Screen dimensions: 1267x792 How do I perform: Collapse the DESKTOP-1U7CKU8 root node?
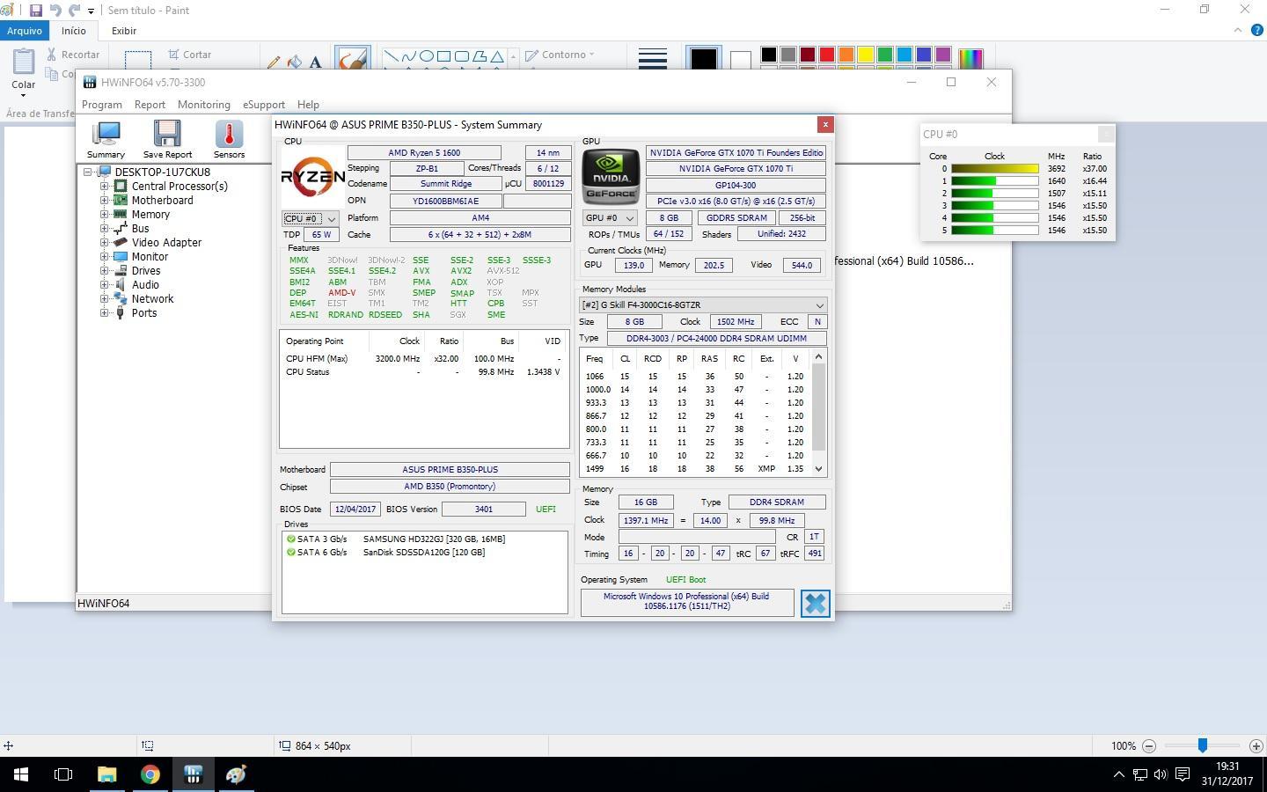click(x=88, y=172)
